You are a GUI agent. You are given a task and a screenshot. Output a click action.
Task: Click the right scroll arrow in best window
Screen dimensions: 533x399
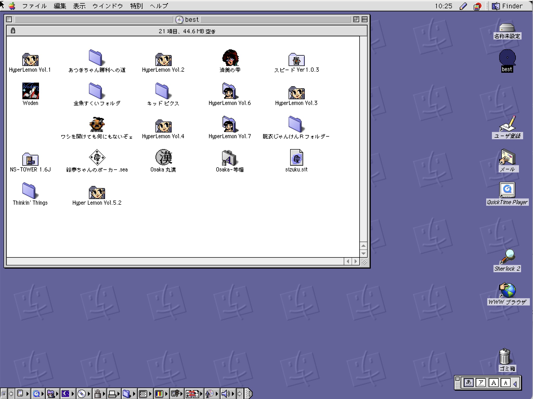356,261
